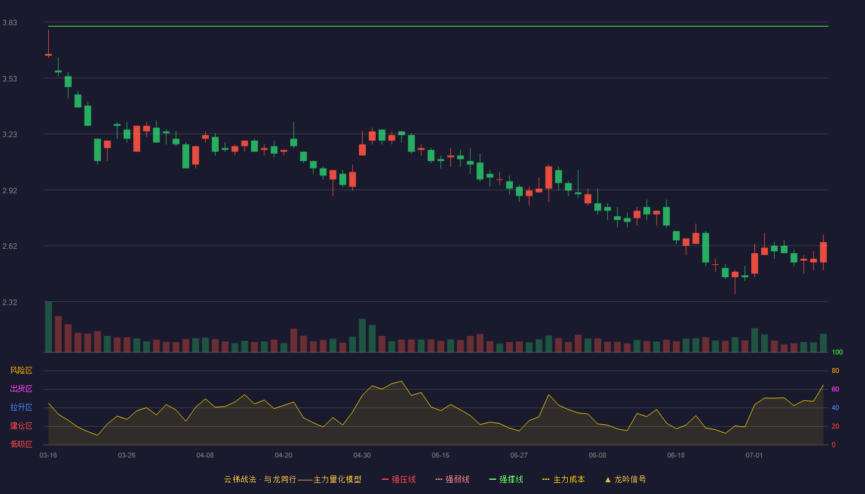Viewport: 865px width, 494px height.
Task: Click the tallest green volume bar at 03-16
Action: (x=48, y=327)
